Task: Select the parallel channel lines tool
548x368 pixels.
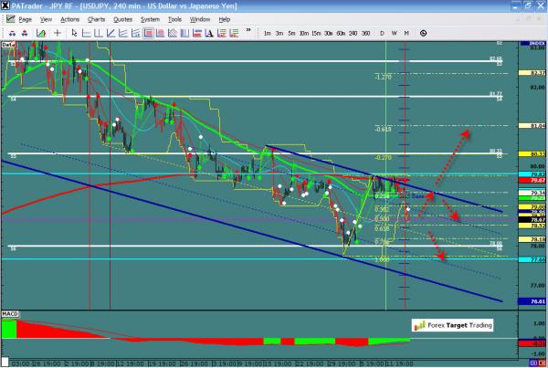Action: pyautogui.click(x=123, y=33)
